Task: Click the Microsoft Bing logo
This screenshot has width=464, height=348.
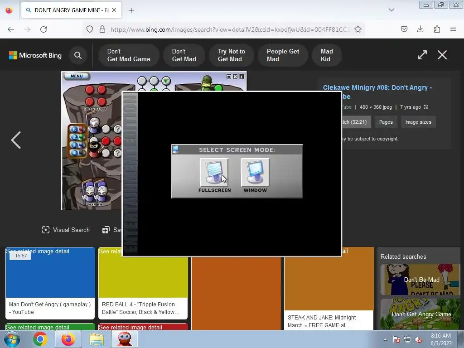Action: pyautogui.click(x=35, y=55)
